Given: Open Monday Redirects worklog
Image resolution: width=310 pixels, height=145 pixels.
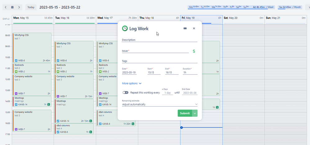Looking at the screenshot, I should [x=32, y=68].
